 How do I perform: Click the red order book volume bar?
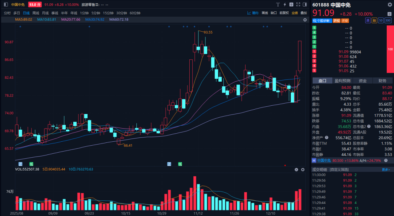click(390, 49)
